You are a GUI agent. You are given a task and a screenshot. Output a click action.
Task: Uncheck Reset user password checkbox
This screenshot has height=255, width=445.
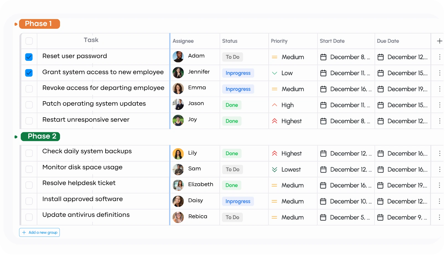pos(29,57)
